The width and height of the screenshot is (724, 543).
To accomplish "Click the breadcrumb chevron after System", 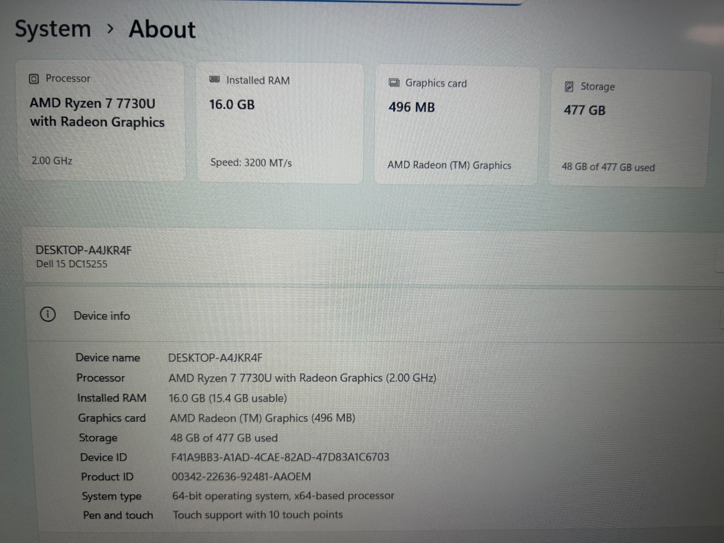I will pos(110,29).
